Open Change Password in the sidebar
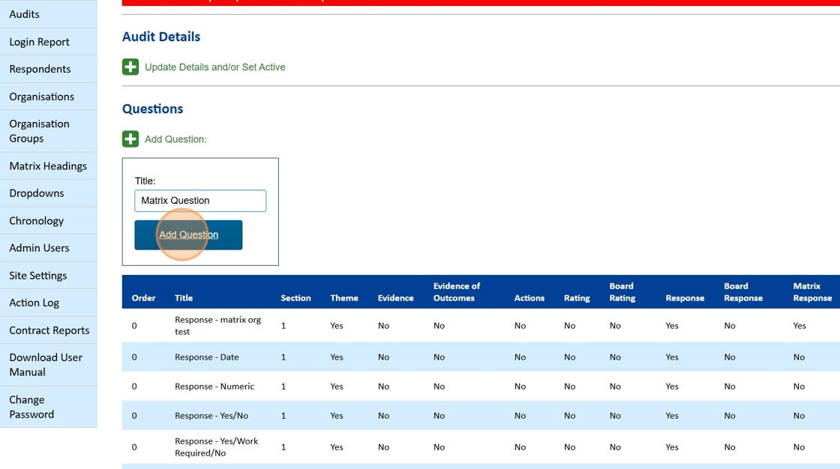 click(x=49, y=407)
